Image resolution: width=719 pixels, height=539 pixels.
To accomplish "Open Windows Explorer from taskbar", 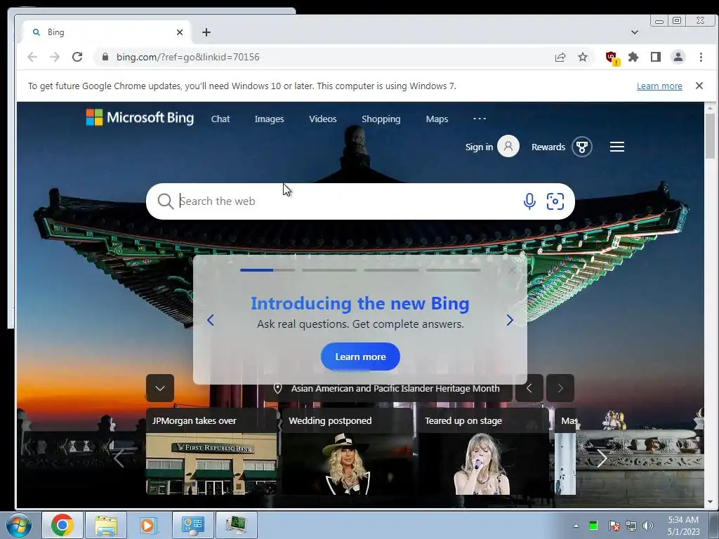I will (106, 525).
